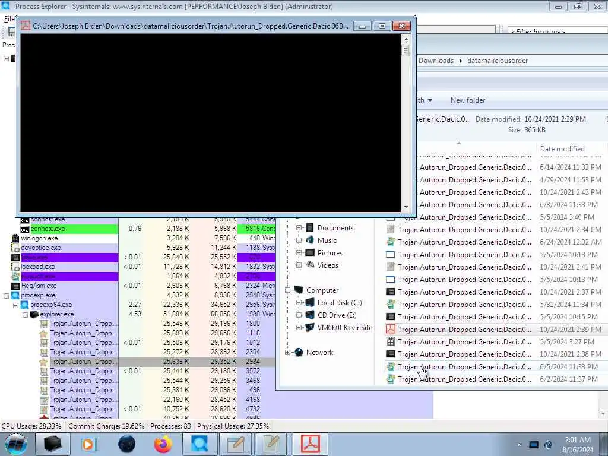The image size is (608, 456).
Task: Expand Local Disk (C:) node
Action: coord(299,303)
